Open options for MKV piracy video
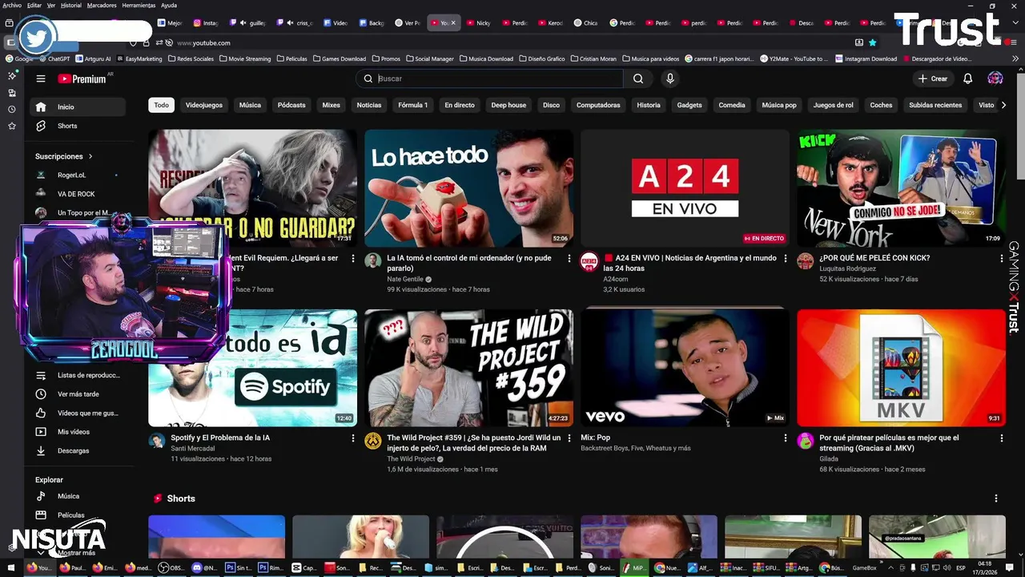Screen dimensions: 1025x577 pyautogui.click(x=1001, y=438)
